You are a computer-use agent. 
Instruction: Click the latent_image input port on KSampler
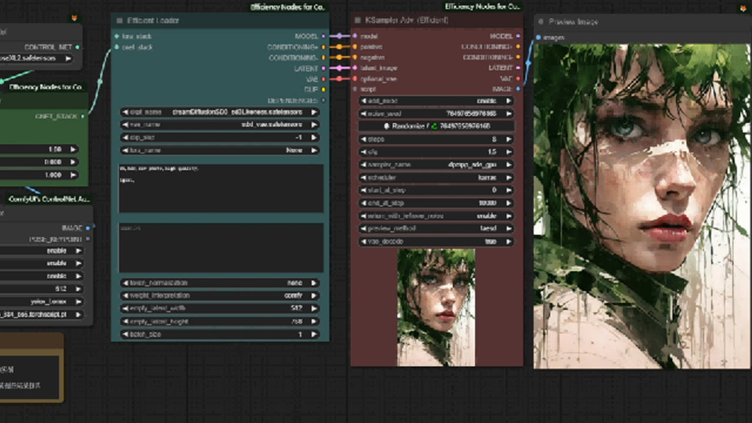355,68
